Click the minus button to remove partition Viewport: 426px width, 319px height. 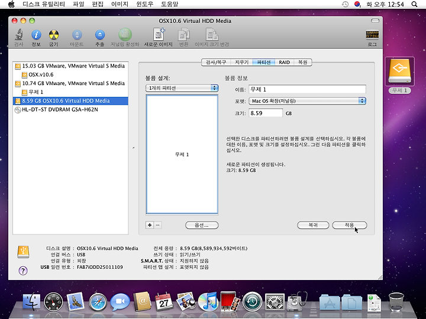coord(158,225)
